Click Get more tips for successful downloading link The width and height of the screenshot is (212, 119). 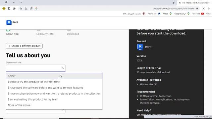159,115
